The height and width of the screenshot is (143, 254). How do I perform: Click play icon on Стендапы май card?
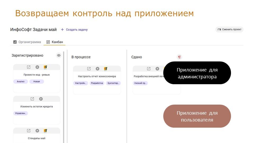37,131
